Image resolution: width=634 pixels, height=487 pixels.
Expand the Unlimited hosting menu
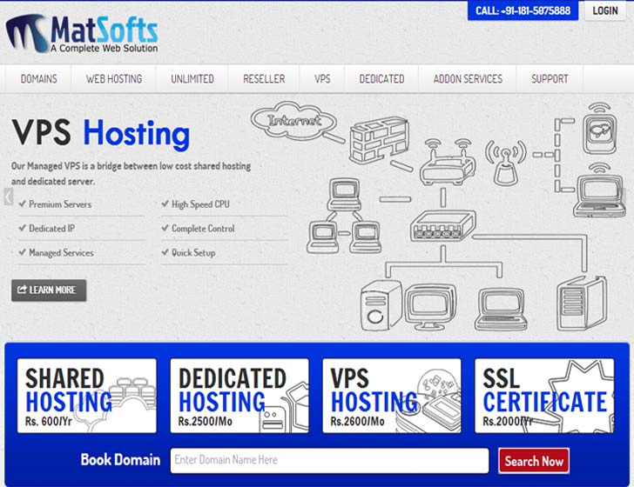pyautogui.click(x=192, y=79)
